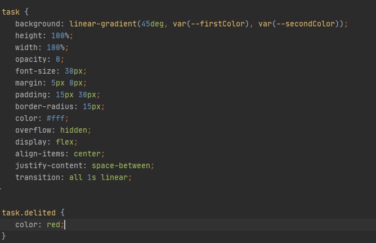Click the 'display' property name
The height and width of the screenshot is (243, 376).
point(31,142)
